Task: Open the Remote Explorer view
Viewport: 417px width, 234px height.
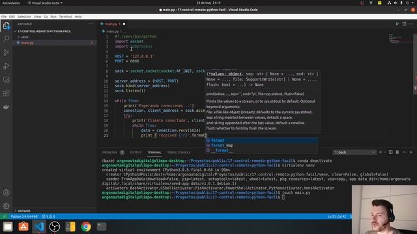Action: pyautogui.click(x=7, y=79)
